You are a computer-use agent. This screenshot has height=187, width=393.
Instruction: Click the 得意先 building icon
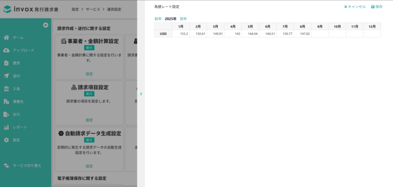coord(6,101)
